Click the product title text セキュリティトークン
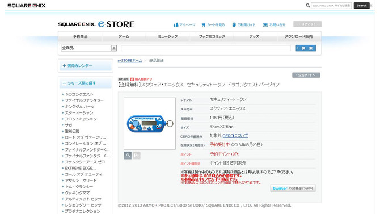Screen dimensions: 380x214 206,85
